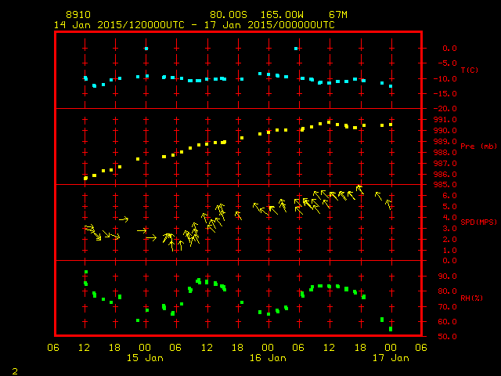Click the 3.0 wind speed tick label
The image size is (501, 376).
point(449,229)
